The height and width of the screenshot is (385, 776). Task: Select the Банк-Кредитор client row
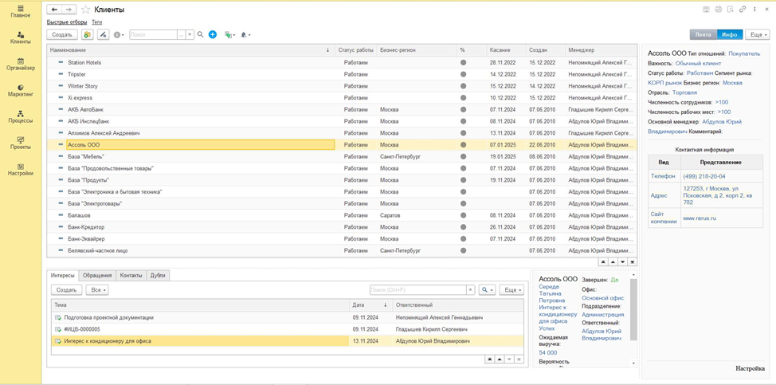[x=342, y=227]
